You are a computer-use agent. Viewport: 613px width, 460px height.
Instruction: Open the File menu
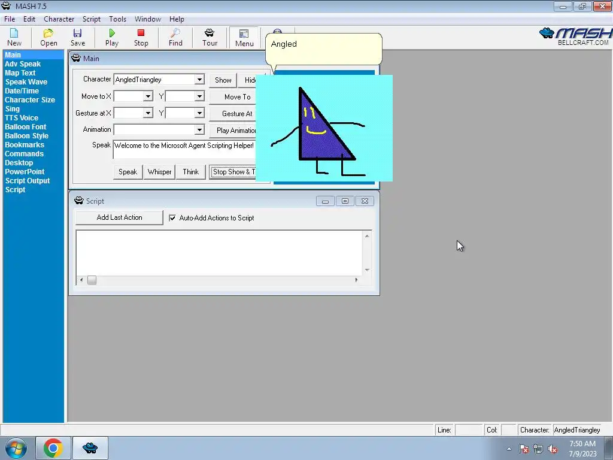point(10,19)
